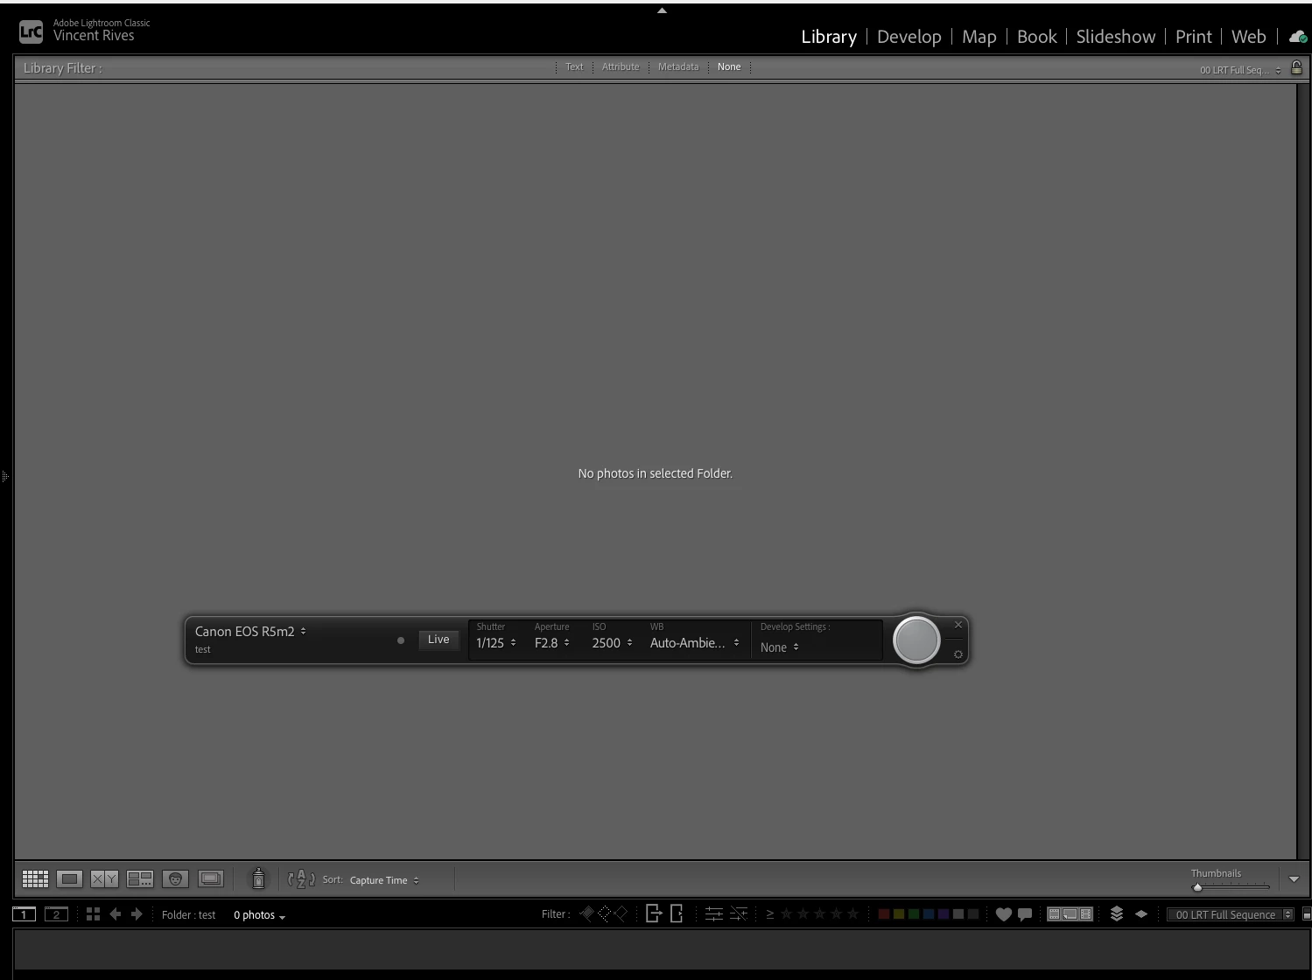Toggle flagged photos filter

pos(586,913)
